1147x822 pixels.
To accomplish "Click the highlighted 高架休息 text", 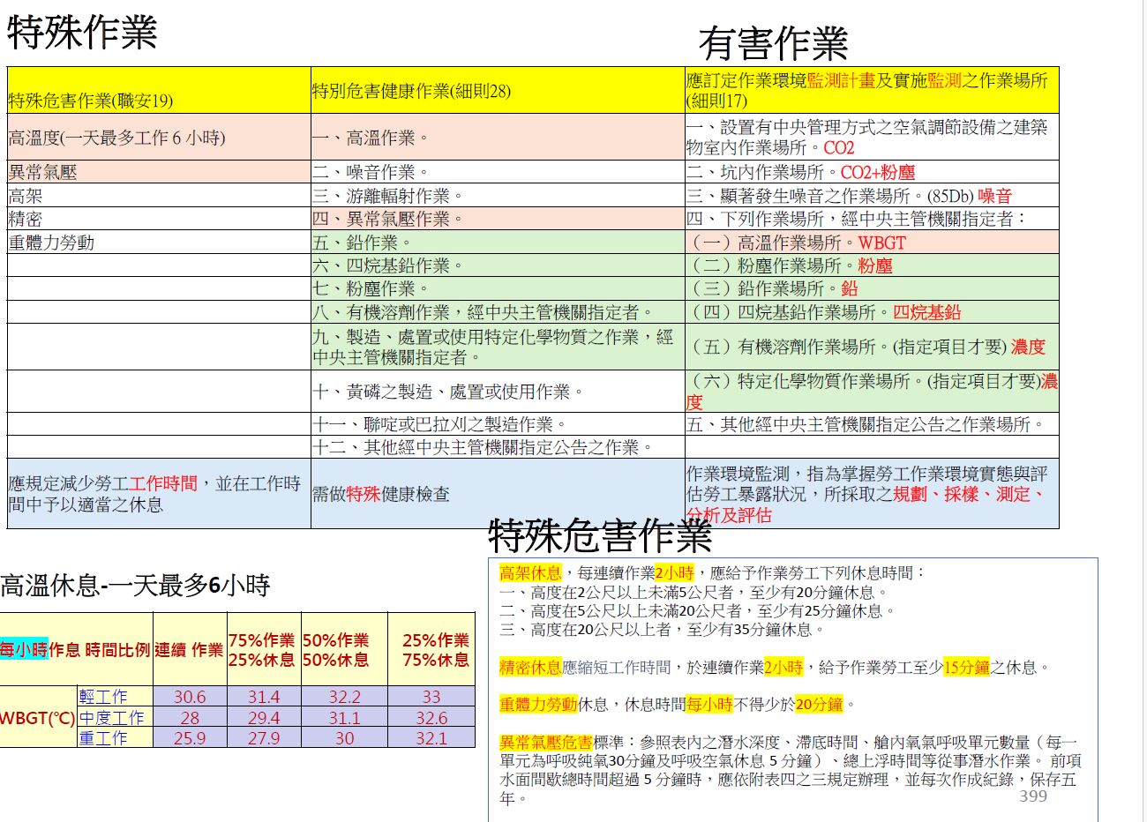I will pyautogui.click(x=530, y=573).
